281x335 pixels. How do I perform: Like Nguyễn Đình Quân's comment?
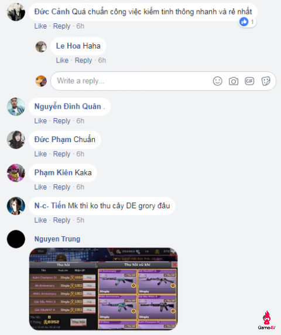(x=40, y=120)
